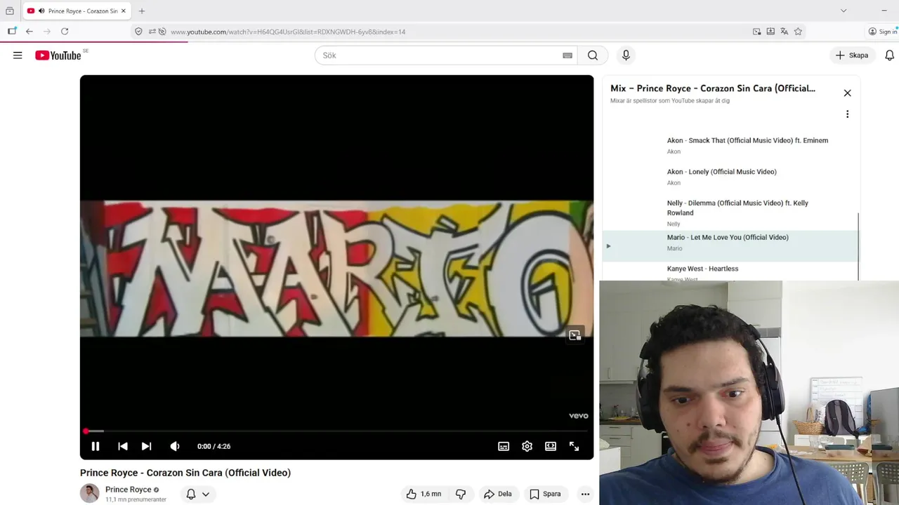Viewport: 899px width, 505px height.
Task: Select the Prince Royce browser tab
Action: [77, 11]
